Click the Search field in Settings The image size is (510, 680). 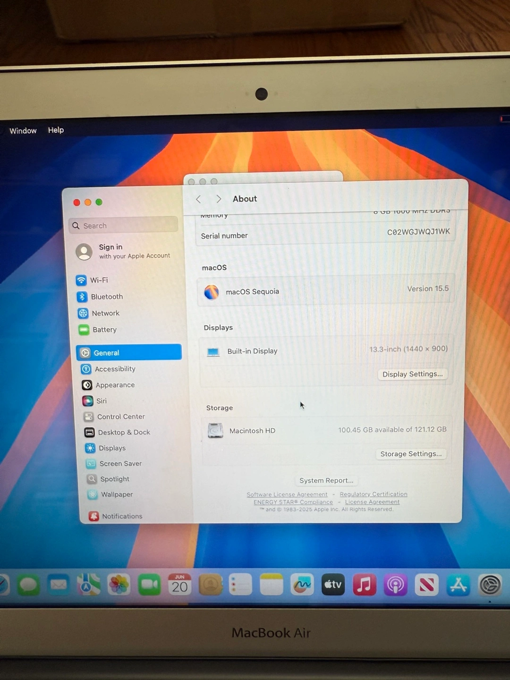tap(123, 225)
